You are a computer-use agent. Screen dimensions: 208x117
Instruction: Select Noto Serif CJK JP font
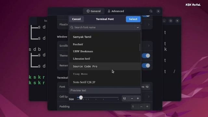pos(105,82)
